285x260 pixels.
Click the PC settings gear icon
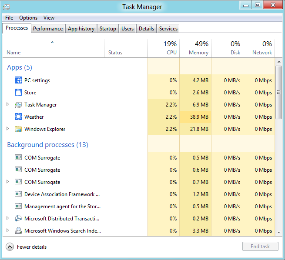[18, 80]
